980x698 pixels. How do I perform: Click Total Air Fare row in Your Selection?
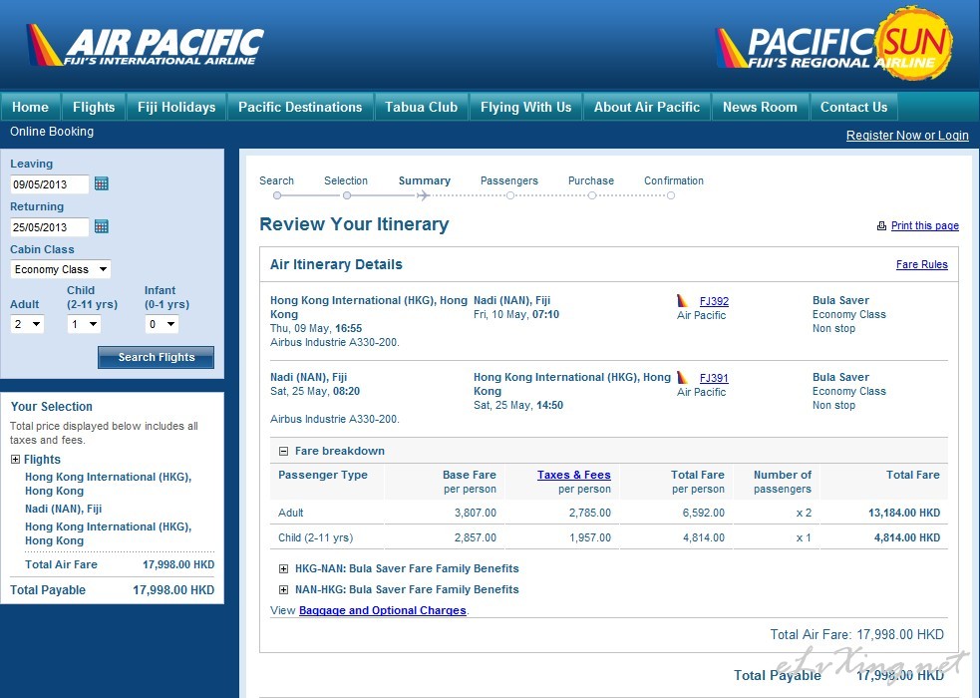click(x=120, y=565)
